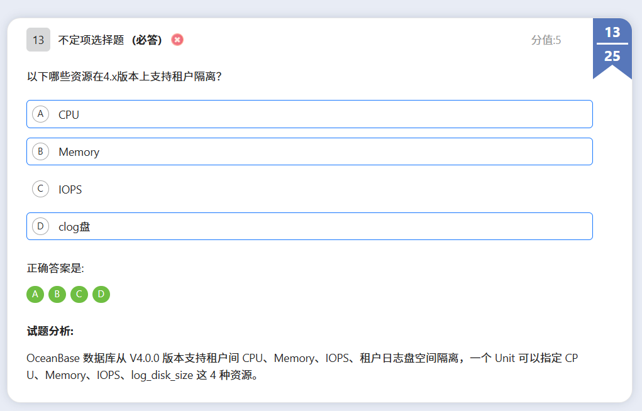Click the 试题分析 heading
642x411 pixels.
[x=50, y=331]
